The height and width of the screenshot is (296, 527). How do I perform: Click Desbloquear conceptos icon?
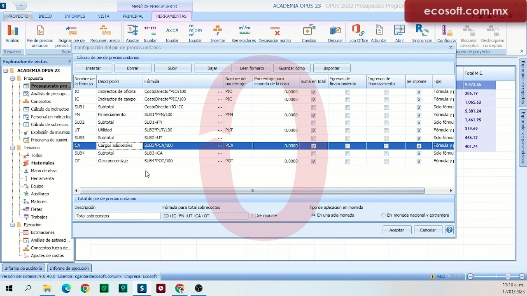[492, 36]
